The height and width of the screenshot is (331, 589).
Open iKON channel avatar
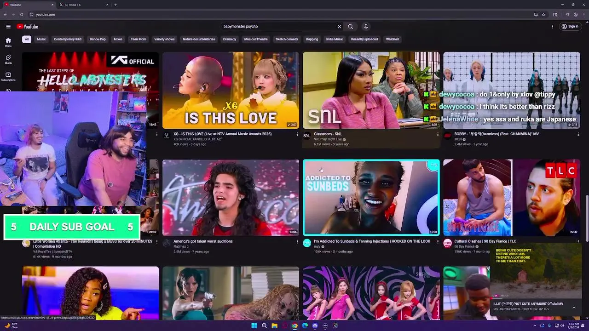pos(447,136)
